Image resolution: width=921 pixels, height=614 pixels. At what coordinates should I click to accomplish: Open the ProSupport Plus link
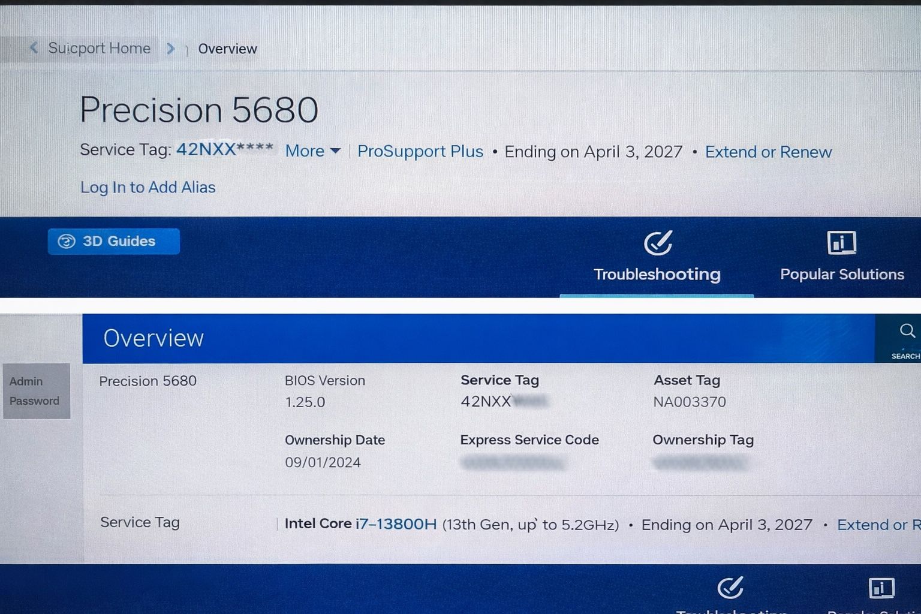click(x=420, y=151)
